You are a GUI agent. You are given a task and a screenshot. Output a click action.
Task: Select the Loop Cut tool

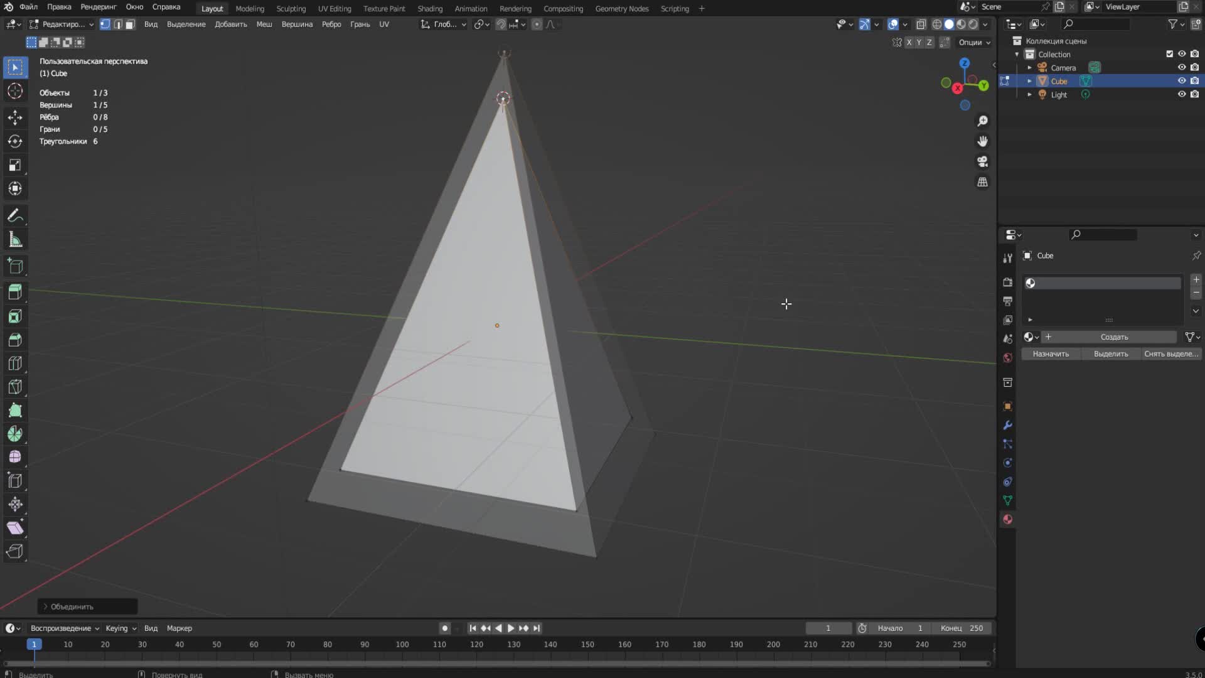point(15,363)
